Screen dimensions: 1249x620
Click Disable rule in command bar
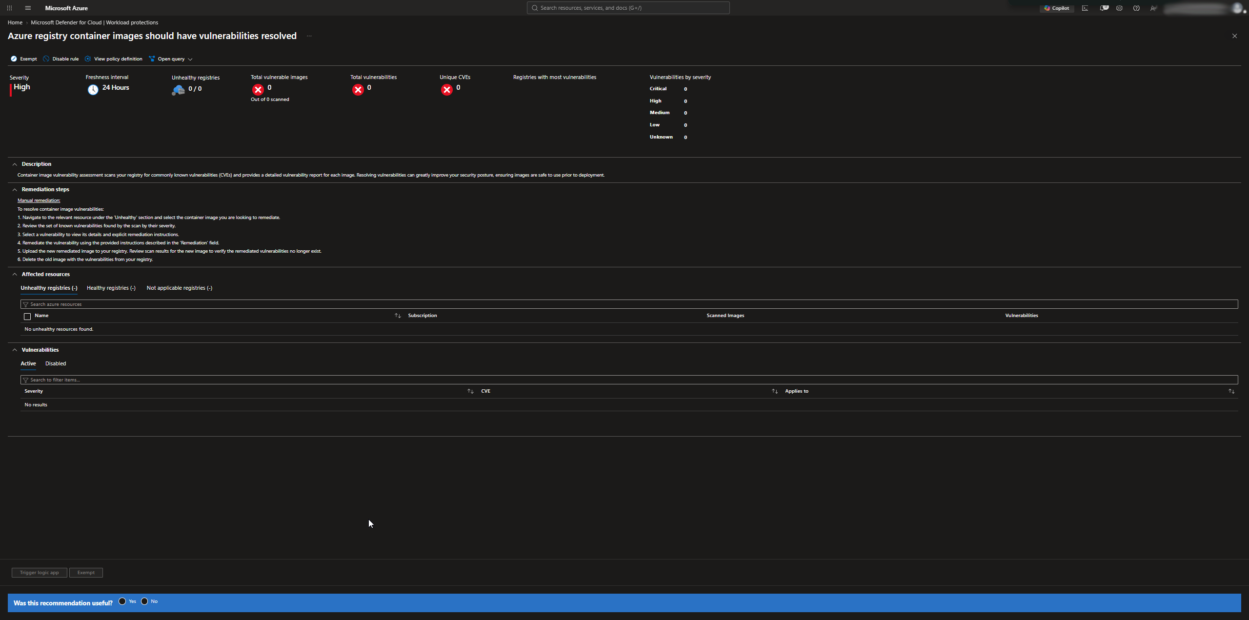click(x=61, y=59)
